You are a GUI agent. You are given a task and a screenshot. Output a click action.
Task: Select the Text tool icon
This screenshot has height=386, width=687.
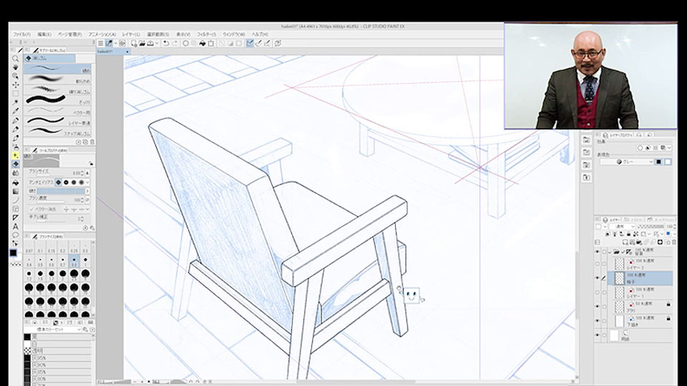(15, 227)
